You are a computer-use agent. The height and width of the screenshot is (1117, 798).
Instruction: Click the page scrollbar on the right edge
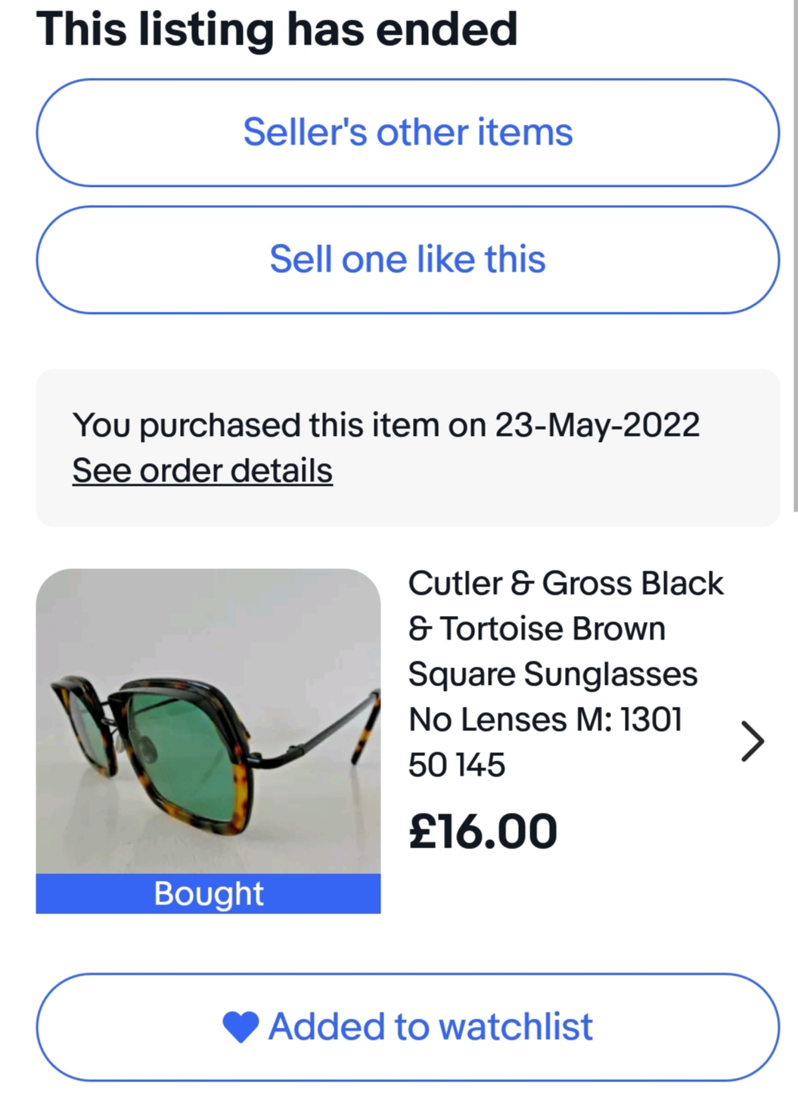coord(795,256)
